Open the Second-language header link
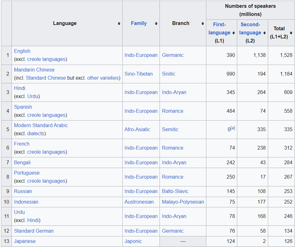The image size is (295, 247). 250,29
